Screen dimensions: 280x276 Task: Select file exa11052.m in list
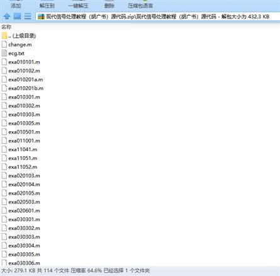click(23, 167)
